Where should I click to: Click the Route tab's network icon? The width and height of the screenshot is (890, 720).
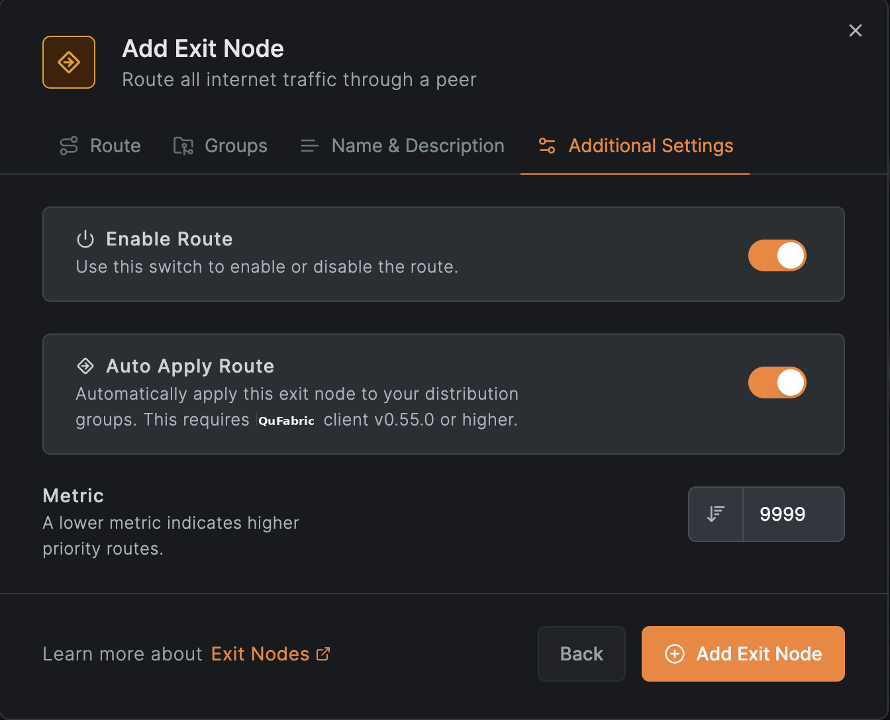pyautogui.click(x=68, y=146)
